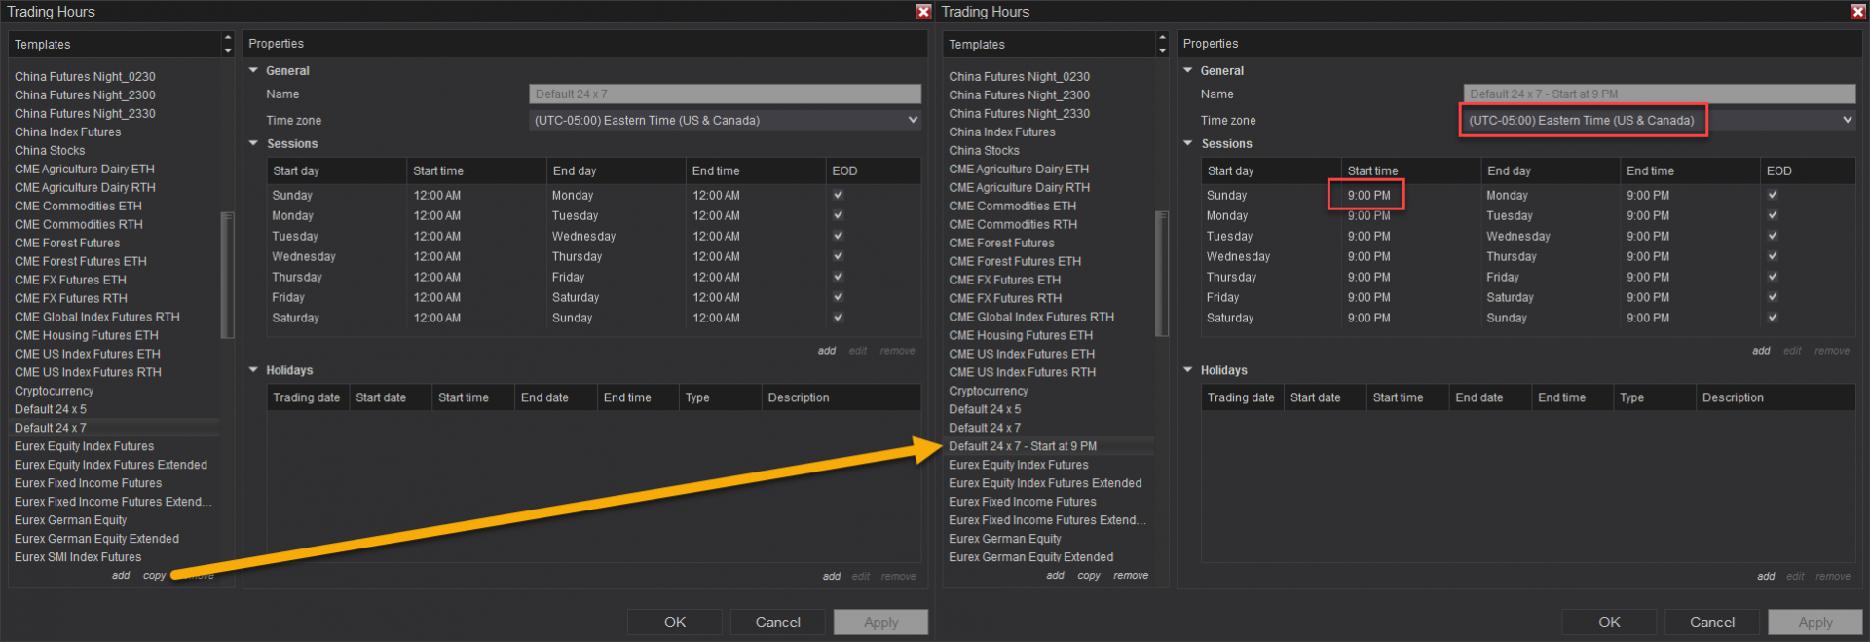Viewport: 1870px width, 642px height.
Task: Click Cancel in the right Trading Hours window
Action: coord(1712,622)
